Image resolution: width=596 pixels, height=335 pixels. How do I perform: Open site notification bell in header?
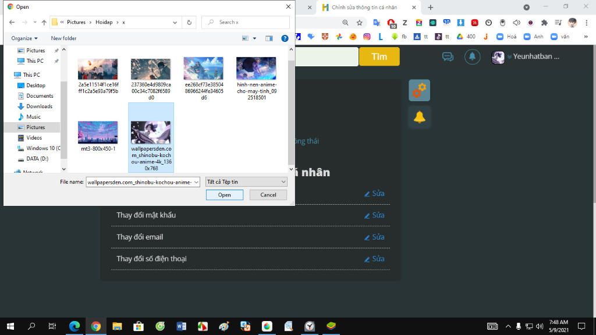pos(472,56)
